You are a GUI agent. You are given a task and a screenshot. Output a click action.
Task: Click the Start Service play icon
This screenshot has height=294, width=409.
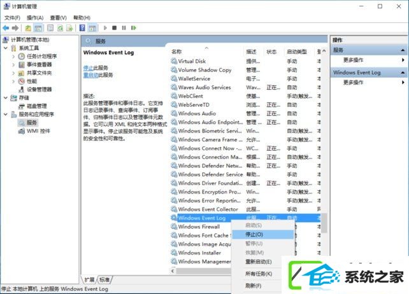(105, 28)
